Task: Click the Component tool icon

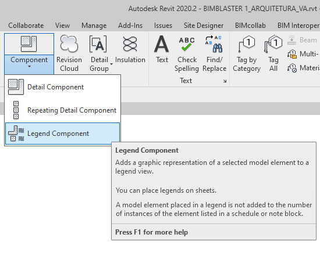Action: tap(29, 44)
